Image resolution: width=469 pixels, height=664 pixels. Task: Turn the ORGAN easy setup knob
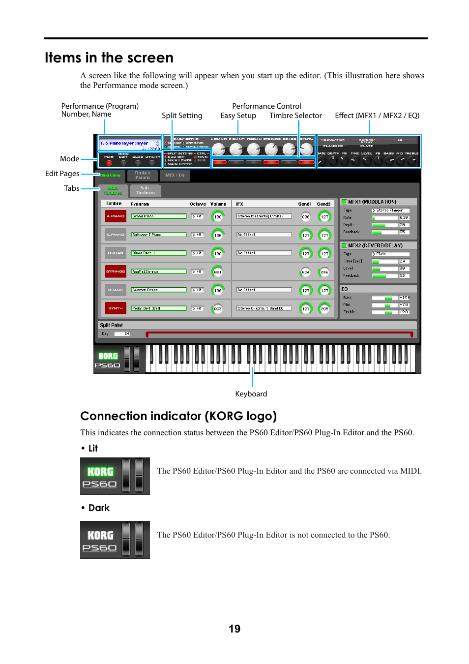tap(254, 149)
